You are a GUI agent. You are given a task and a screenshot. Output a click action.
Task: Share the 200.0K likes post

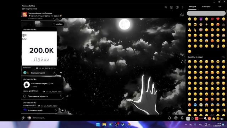click(x=61, y=73)
